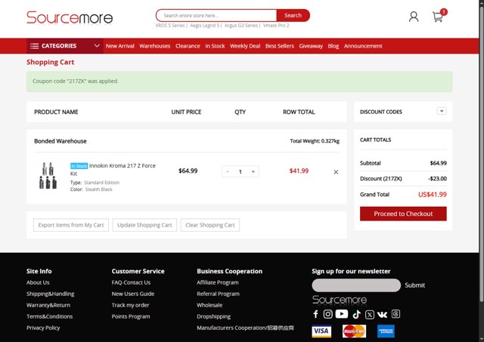Click the American Express payment logo
Image resolution: width=484 pixels, height=342 pixels.
pos(386,331)
